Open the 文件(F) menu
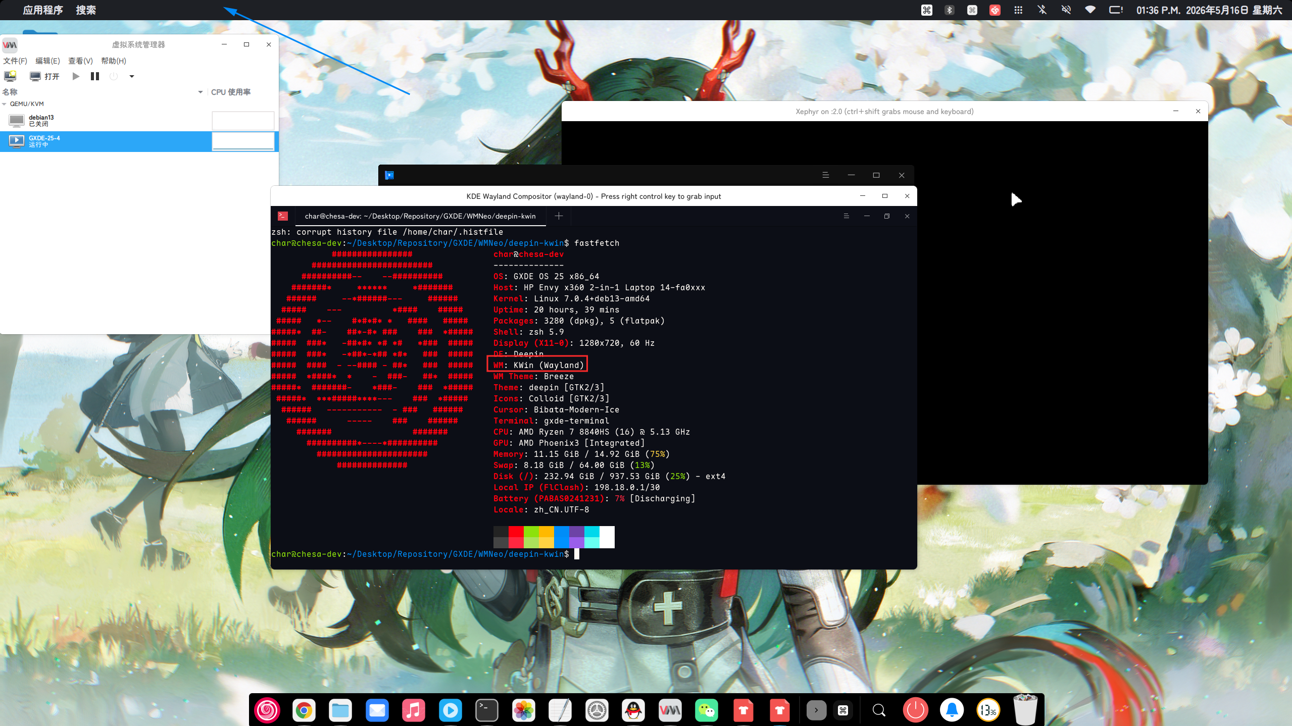The image size is (1292, 726). pos(15,61)
